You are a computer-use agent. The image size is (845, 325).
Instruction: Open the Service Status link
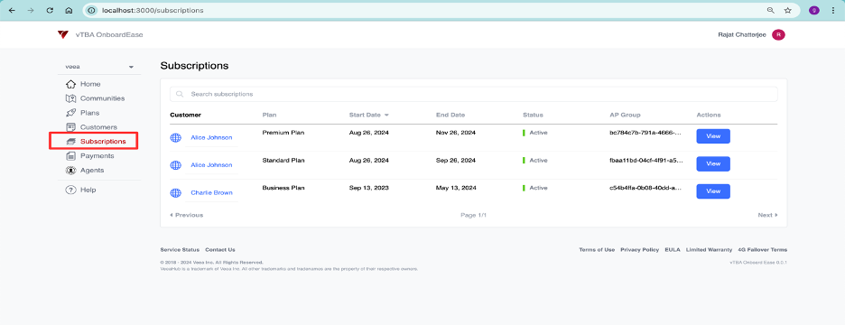[180, 249]
